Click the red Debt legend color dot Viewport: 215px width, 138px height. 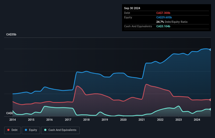8,130
